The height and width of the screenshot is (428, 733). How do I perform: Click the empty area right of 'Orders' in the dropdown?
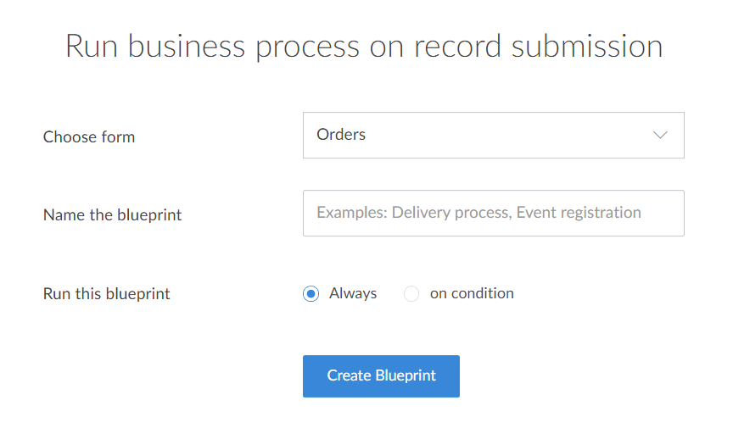pyautogui.click(x=509, y=136)
